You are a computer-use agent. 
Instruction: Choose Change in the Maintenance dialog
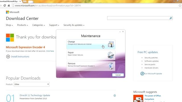coord(91,44)
